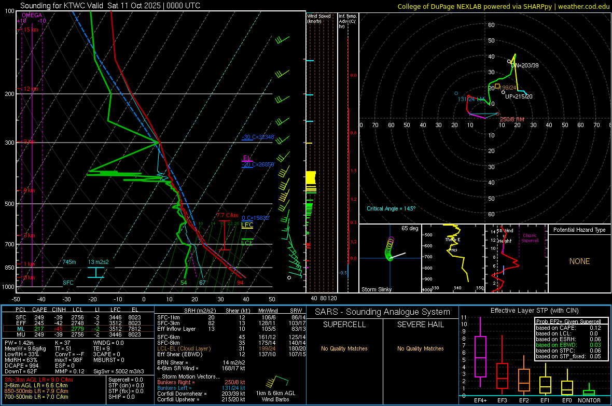Click the 'Eff Inflow Layer' row
612x406 pixels.
tap(231, 329)
